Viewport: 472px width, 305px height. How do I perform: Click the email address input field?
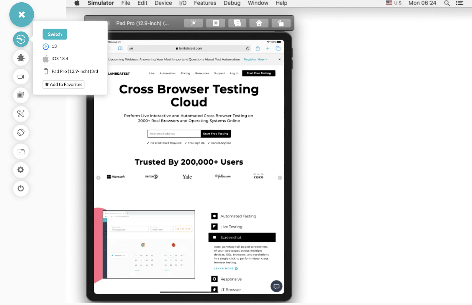point(174,134)
